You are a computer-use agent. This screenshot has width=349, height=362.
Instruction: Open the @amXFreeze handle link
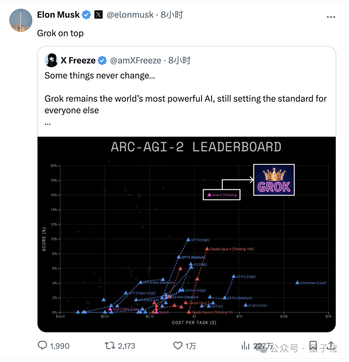tap(136, 61)
